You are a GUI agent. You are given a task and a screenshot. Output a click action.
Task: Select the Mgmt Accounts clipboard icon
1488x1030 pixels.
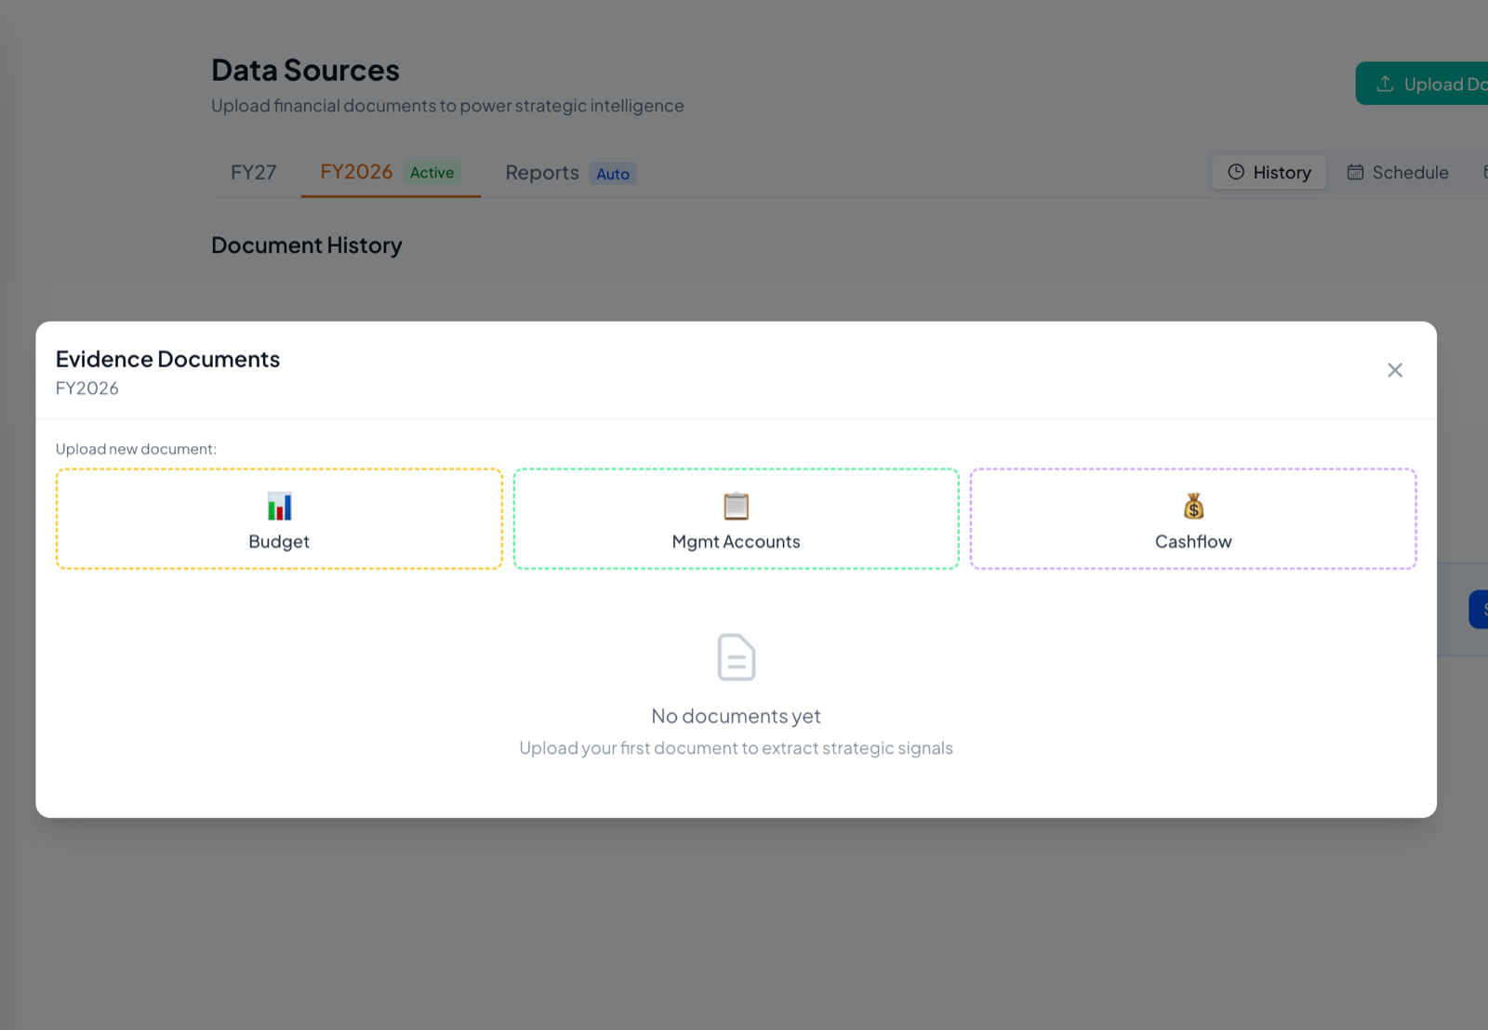pos(736,506)
